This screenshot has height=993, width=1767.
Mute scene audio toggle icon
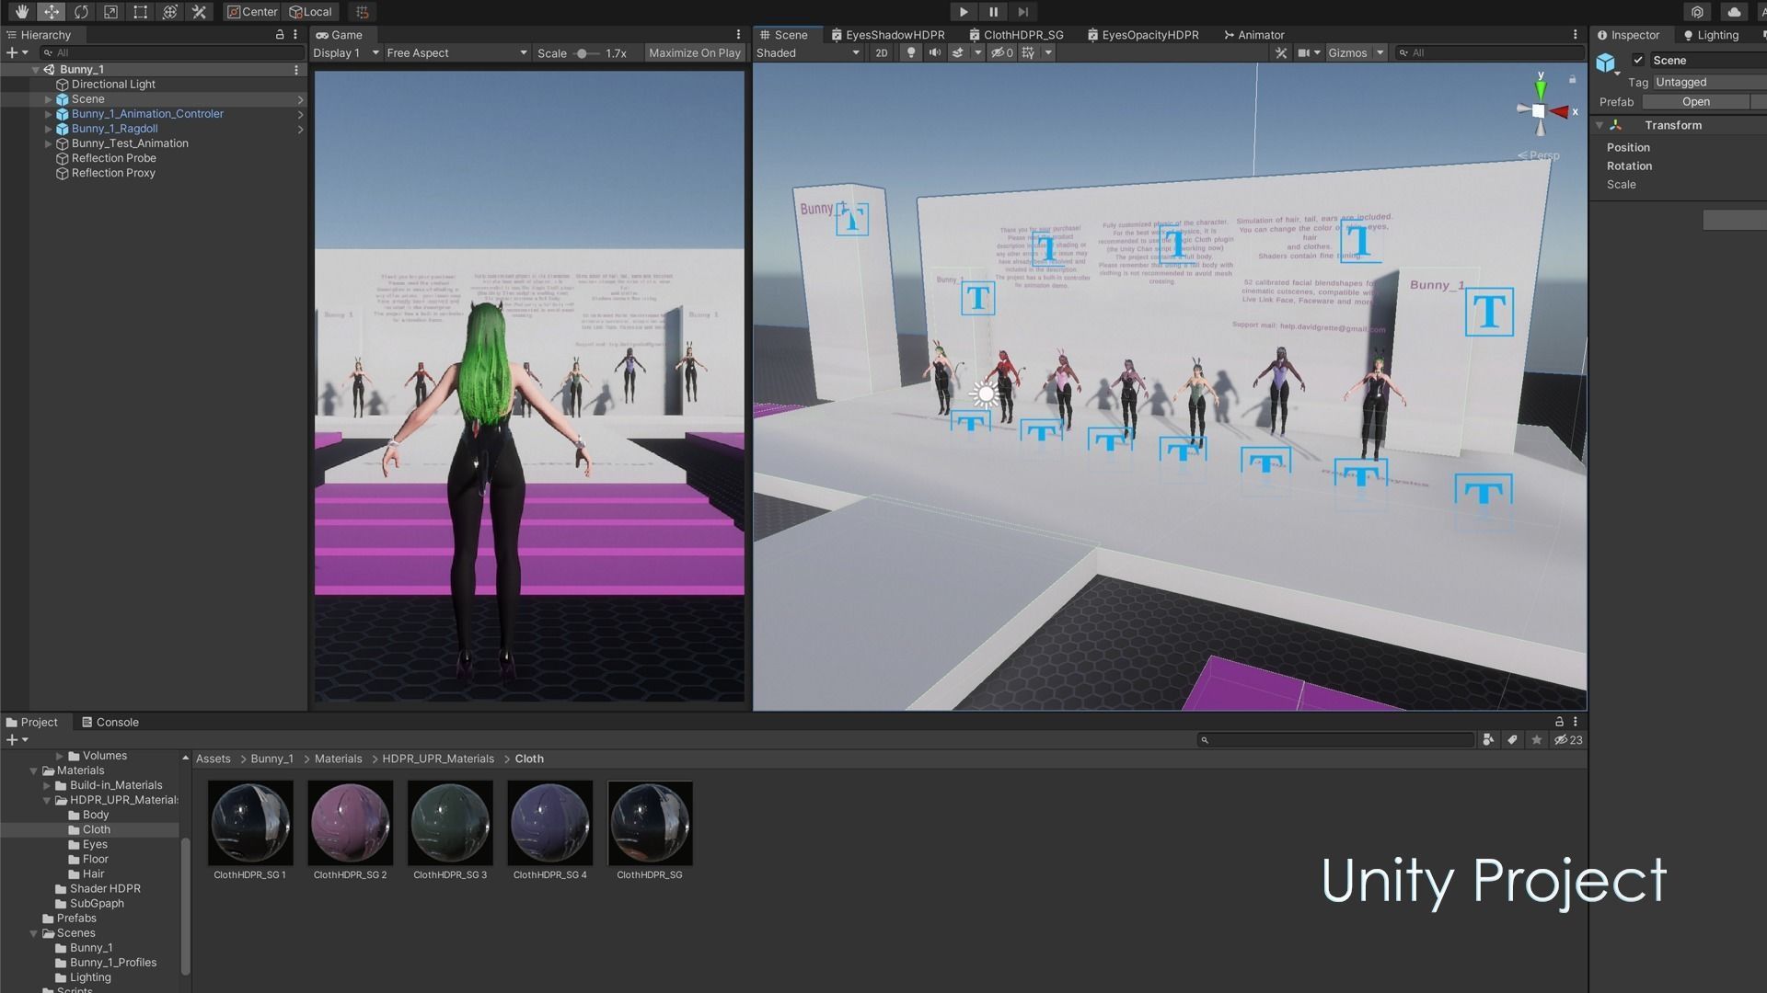[935, 52]
